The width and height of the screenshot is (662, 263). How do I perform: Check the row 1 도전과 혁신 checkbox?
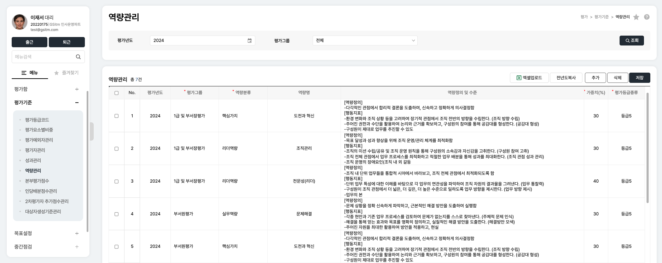(x=116, y=116)
